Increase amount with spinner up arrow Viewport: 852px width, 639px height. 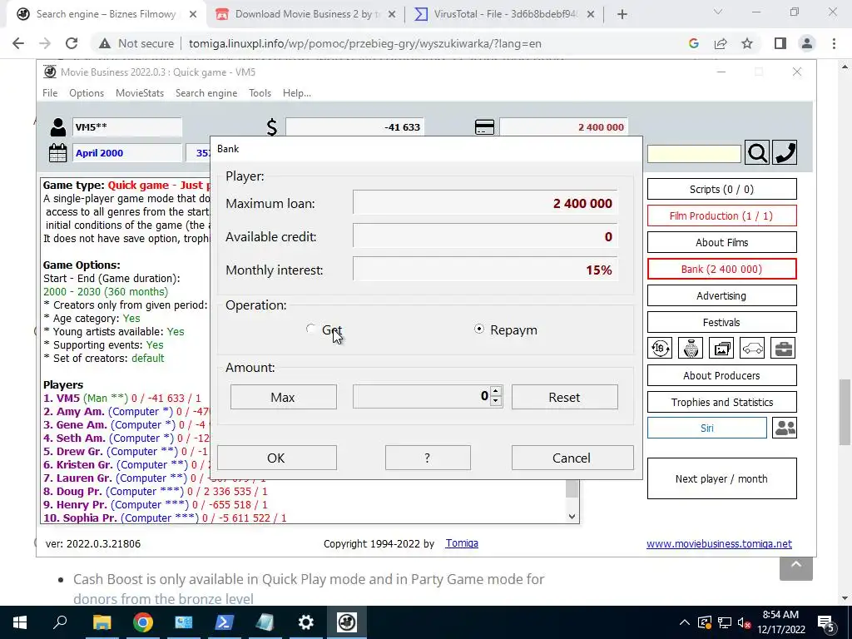point(495,392)
